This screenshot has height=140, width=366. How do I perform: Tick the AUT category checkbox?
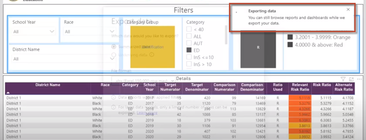[x=189, y=43]
